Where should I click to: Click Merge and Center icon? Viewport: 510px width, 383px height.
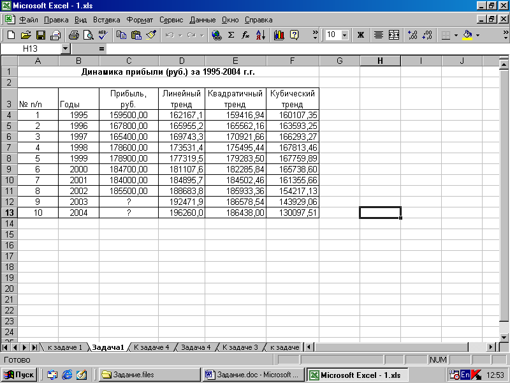tap(393, 35)
